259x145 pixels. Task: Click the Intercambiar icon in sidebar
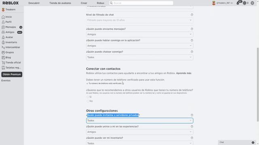pyautogui.click(x=3, y=48)
